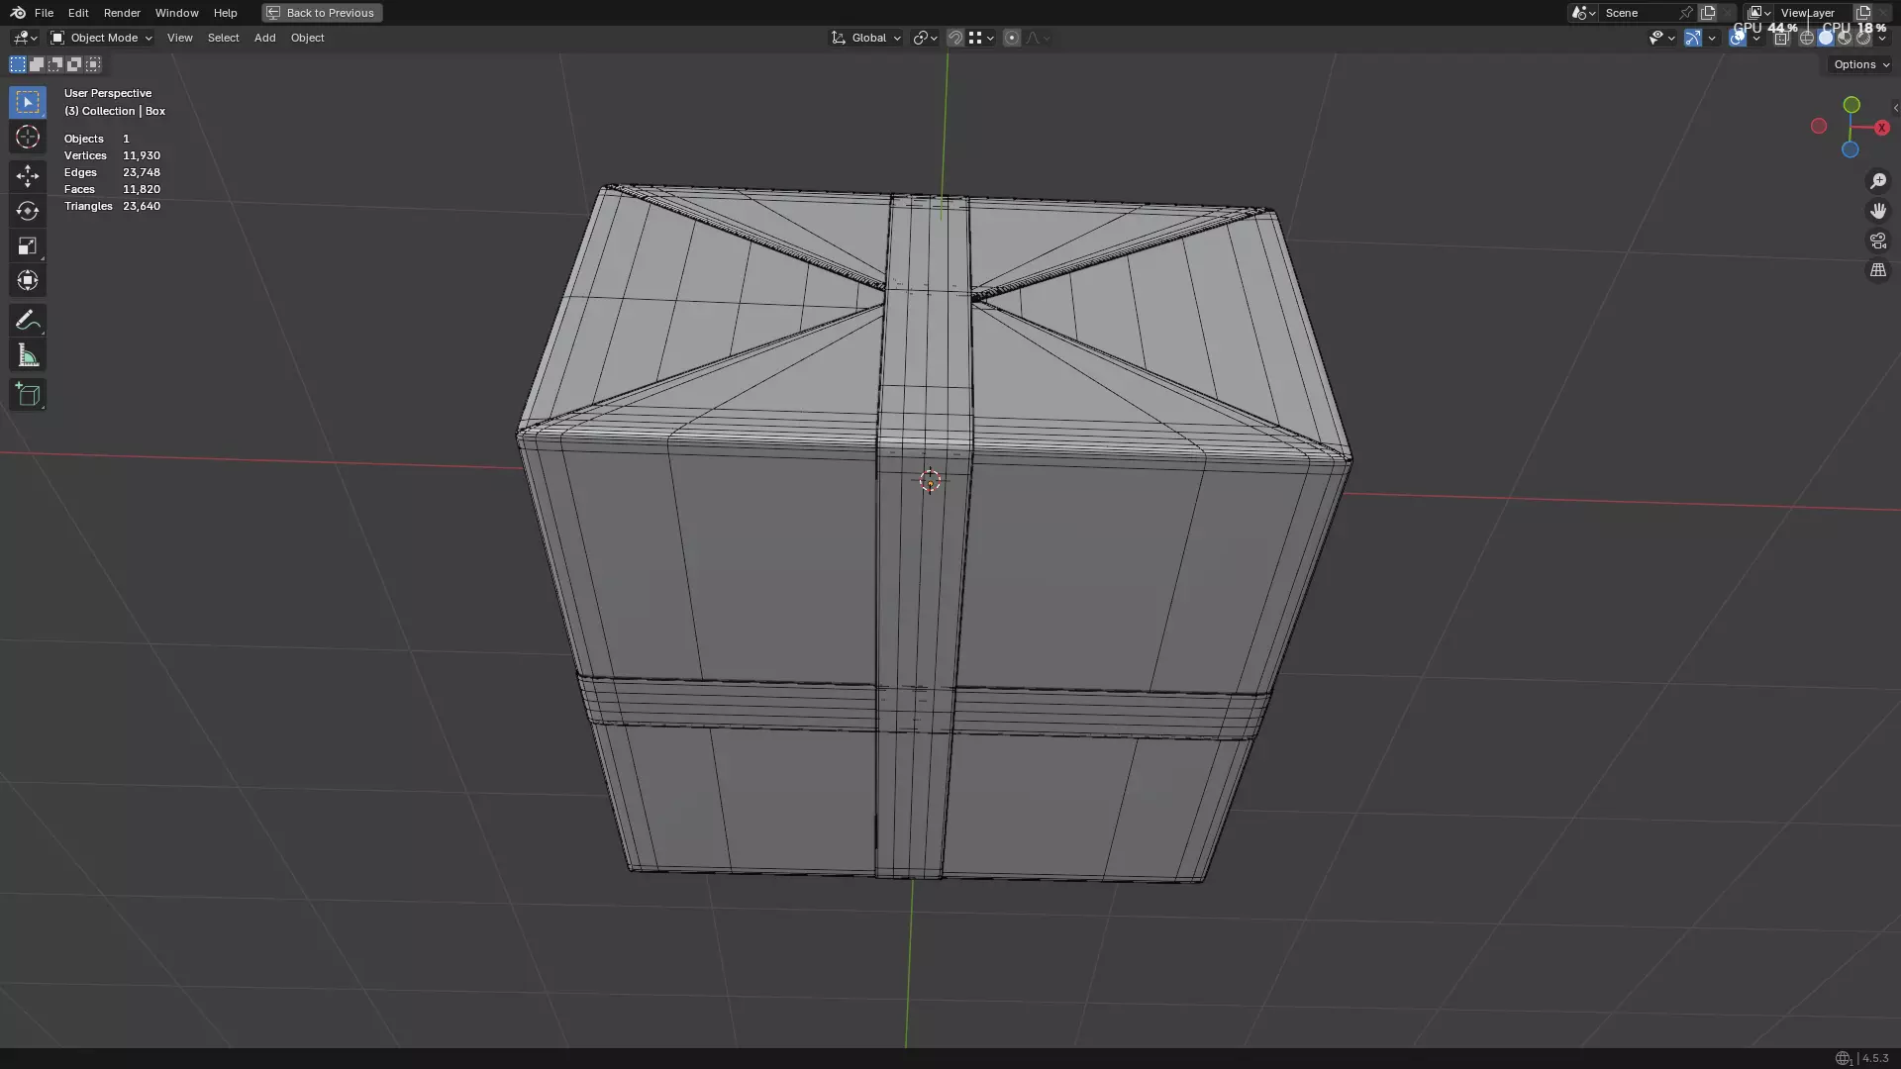Screen dimensions: 1901x1069
Task: Pin the Scene with the pin icon
Action: click(1685, 13)
